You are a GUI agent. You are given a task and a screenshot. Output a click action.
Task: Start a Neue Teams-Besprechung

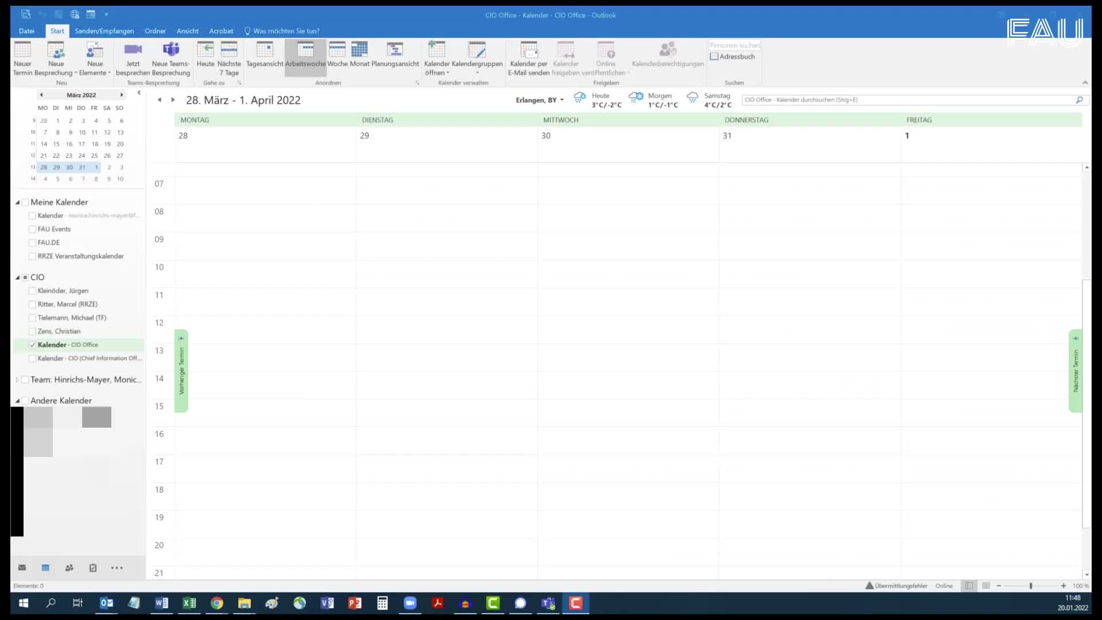click(x=170, y=51)
